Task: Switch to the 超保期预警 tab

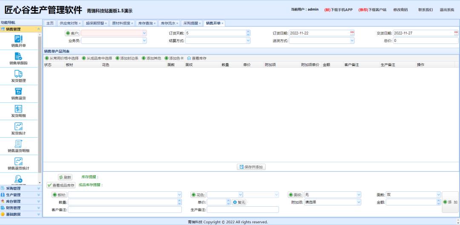Action: (95, 23)
